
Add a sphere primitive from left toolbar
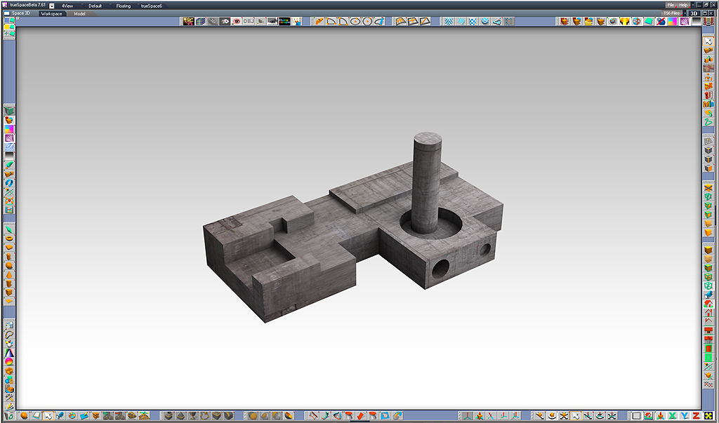pos(9,266)
